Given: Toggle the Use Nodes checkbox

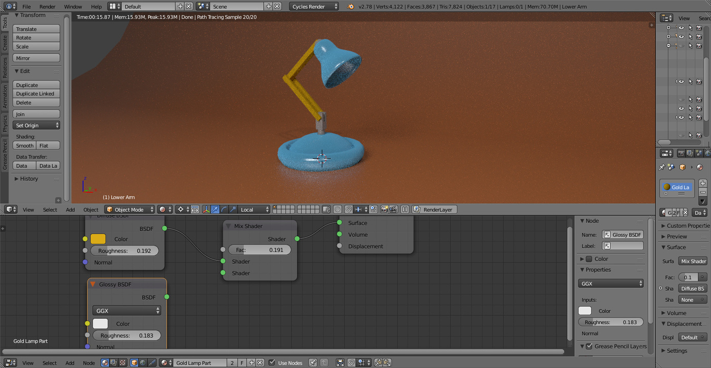Looking at the screenshot, I should (x=272, y=363).
